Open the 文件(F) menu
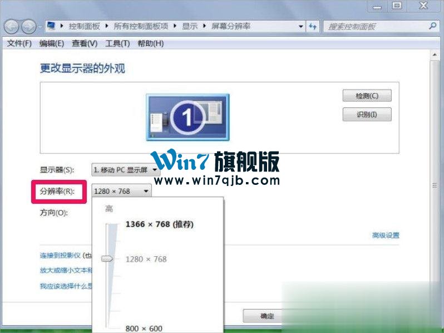This screenshot has width=444, height=333. 19,43
